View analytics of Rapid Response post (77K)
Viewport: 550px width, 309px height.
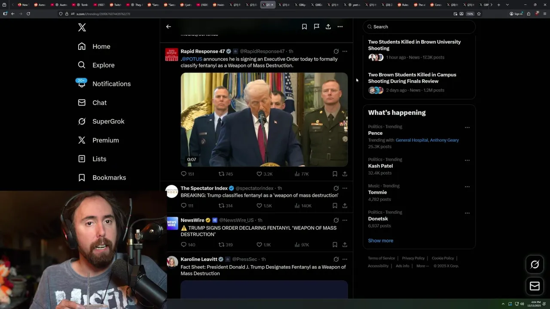302,174
